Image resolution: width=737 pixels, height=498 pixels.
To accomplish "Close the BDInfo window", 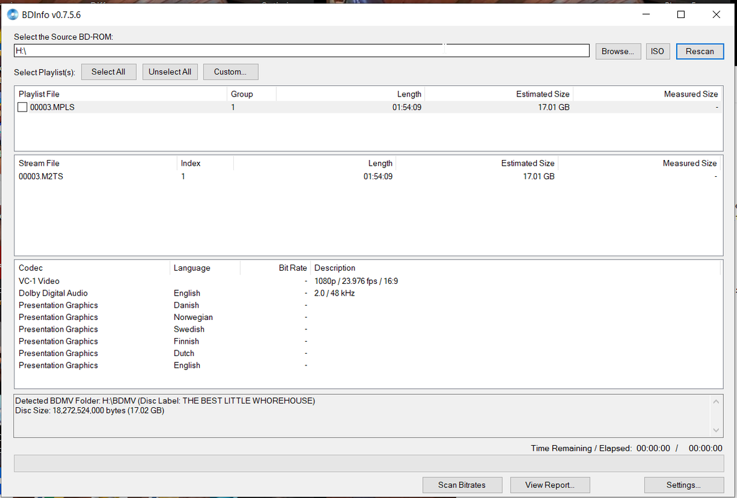I will click(x=716, y=14).
